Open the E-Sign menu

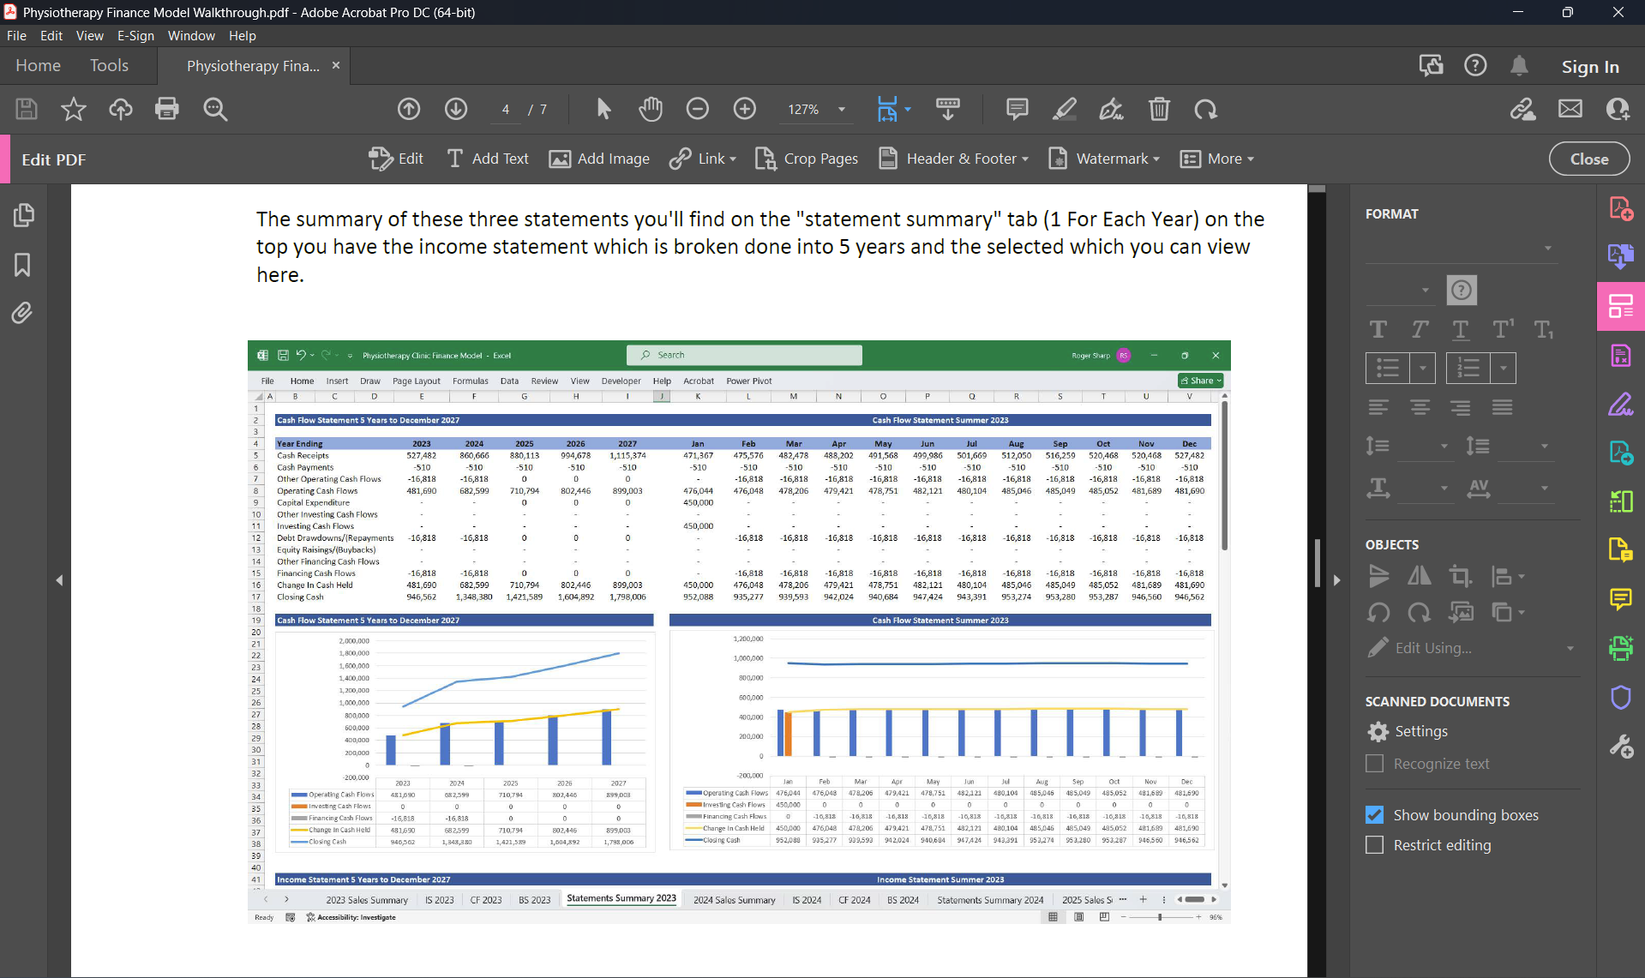tap(135, 36)
